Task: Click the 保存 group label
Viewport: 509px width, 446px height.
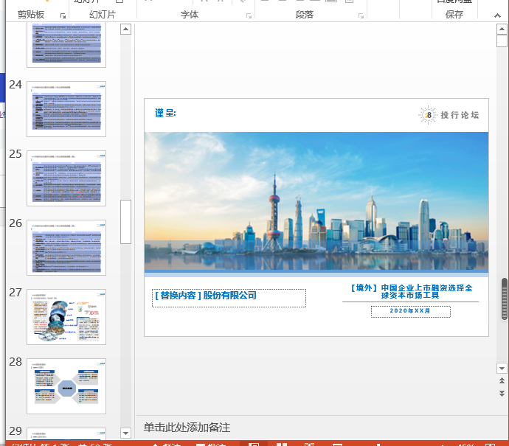Action: pyautogui.click(x=454, y=15)
